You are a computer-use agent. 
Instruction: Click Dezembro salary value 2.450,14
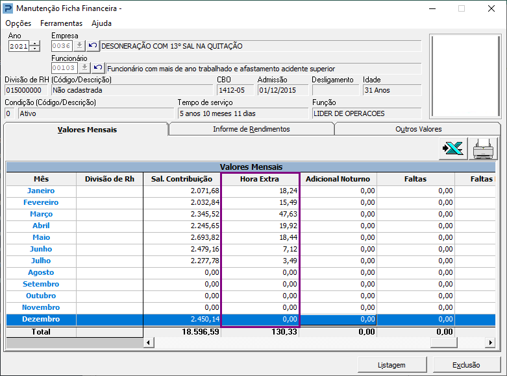(204, 319)
